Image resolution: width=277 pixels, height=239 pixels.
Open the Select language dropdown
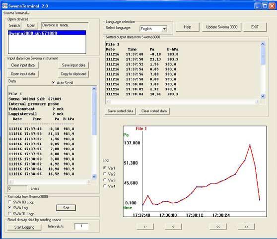point(164,29)
